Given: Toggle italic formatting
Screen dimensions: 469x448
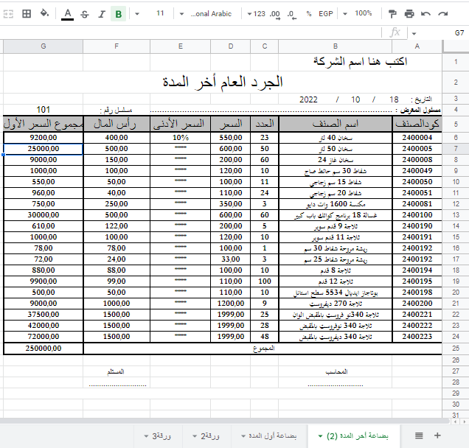Looking at the screenshot, I should coord(101,13).
